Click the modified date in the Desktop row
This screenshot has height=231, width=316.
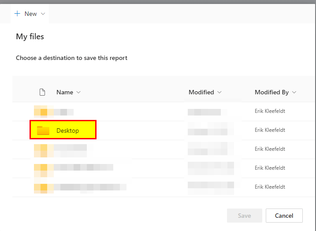pyautogui.click(x=207, y=130)
